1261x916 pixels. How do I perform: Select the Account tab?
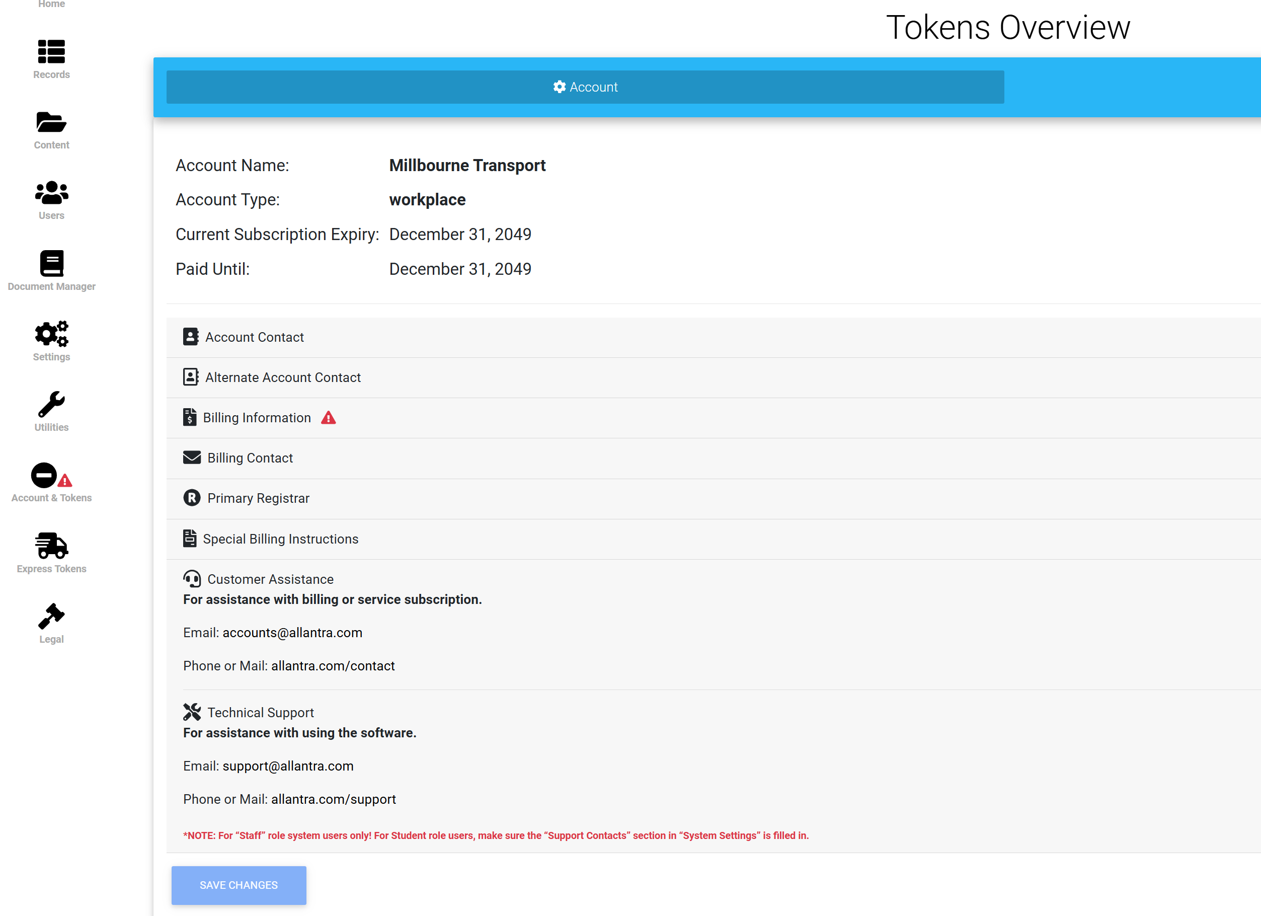(x=585, y=87)
